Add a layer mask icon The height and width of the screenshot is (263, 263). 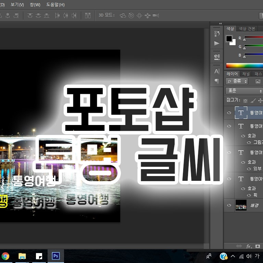pyautogui.click(x=258, y=246)
